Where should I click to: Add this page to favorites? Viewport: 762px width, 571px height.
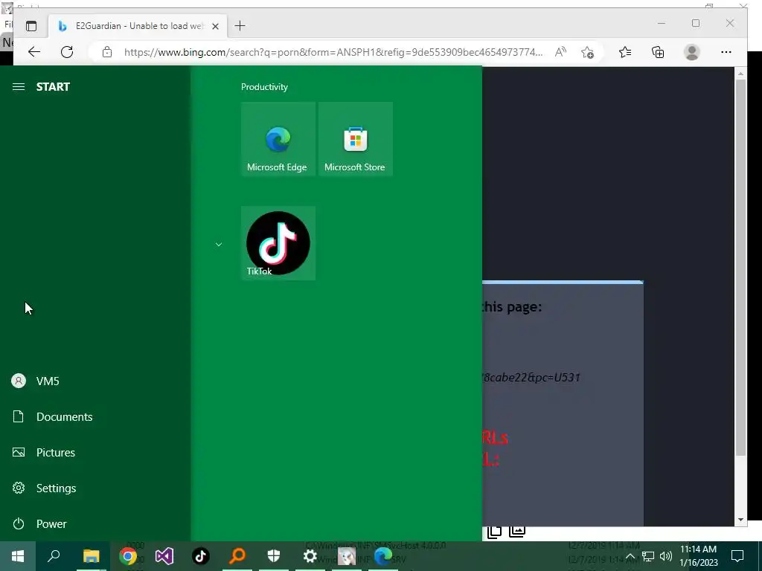pos(588,52)
